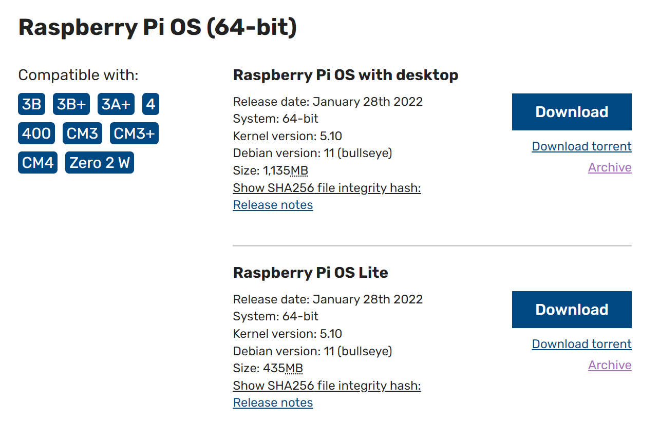
Task: Select the 3B compatibility badge
Action: [32, 104]
